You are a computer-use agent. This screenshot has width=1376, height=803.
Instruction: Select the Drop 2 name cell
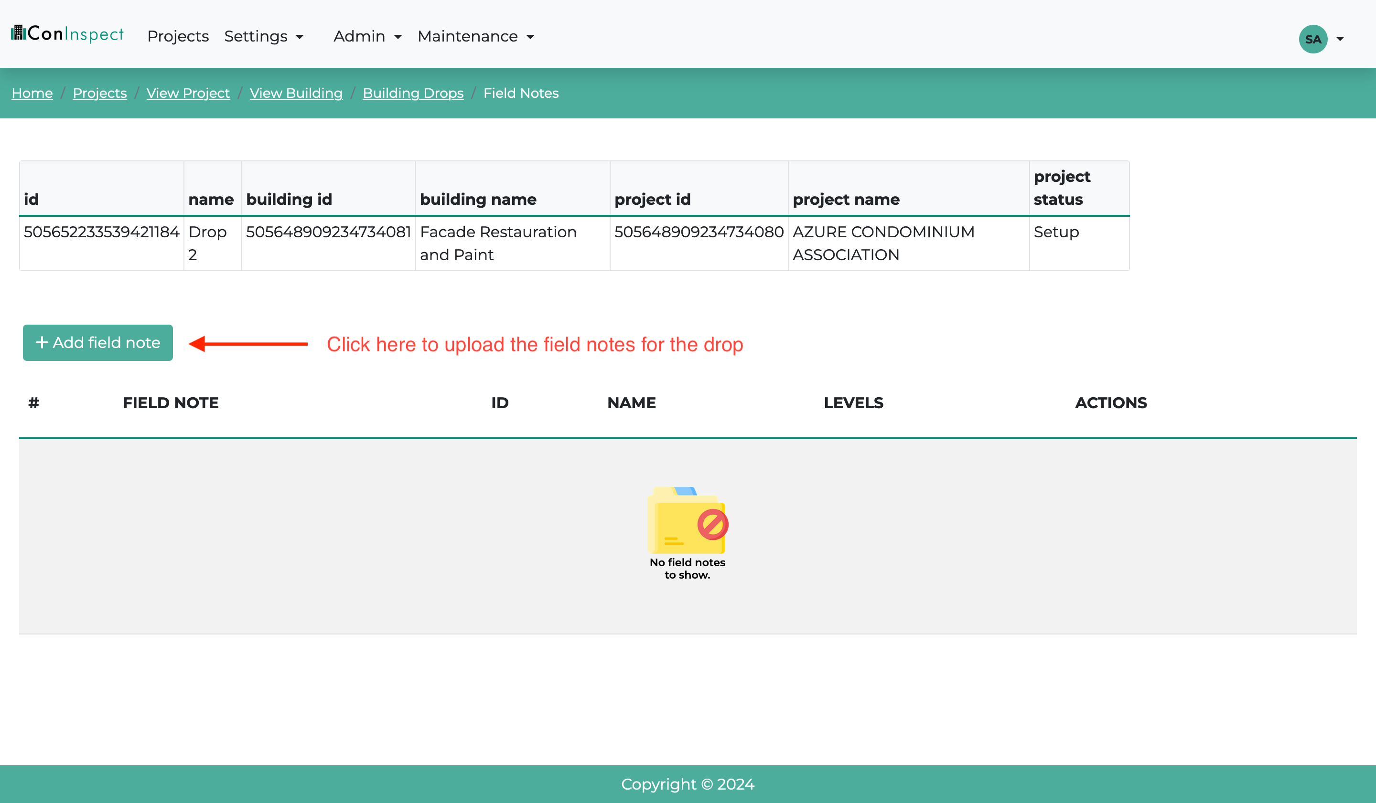click(213, 243)
